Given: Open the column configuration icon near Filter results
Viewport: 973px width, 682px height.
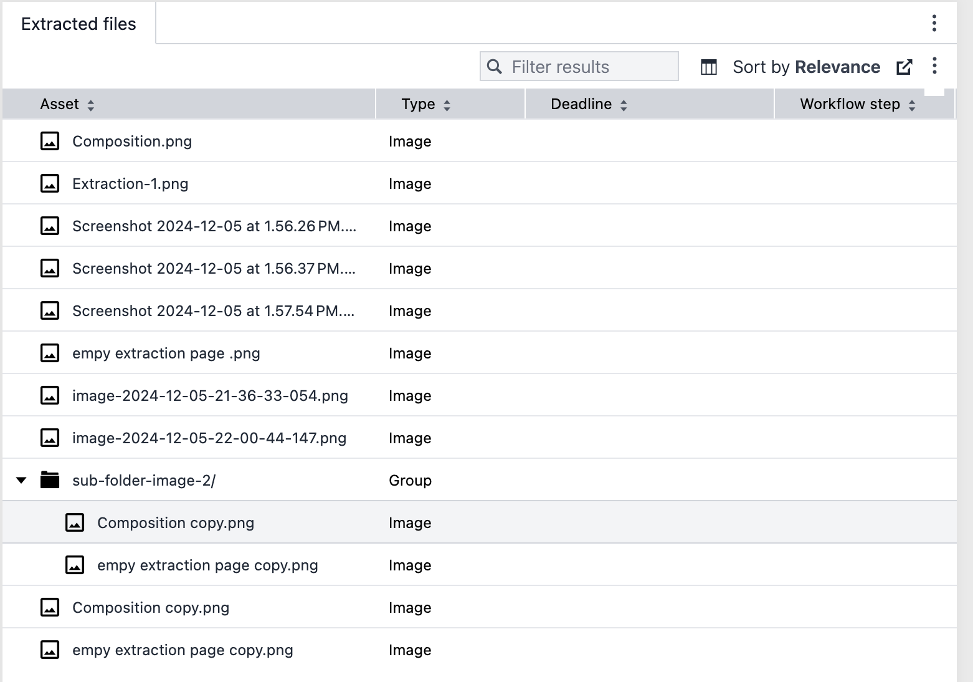Looking at the screenshot, I should [x=708, y=66].
